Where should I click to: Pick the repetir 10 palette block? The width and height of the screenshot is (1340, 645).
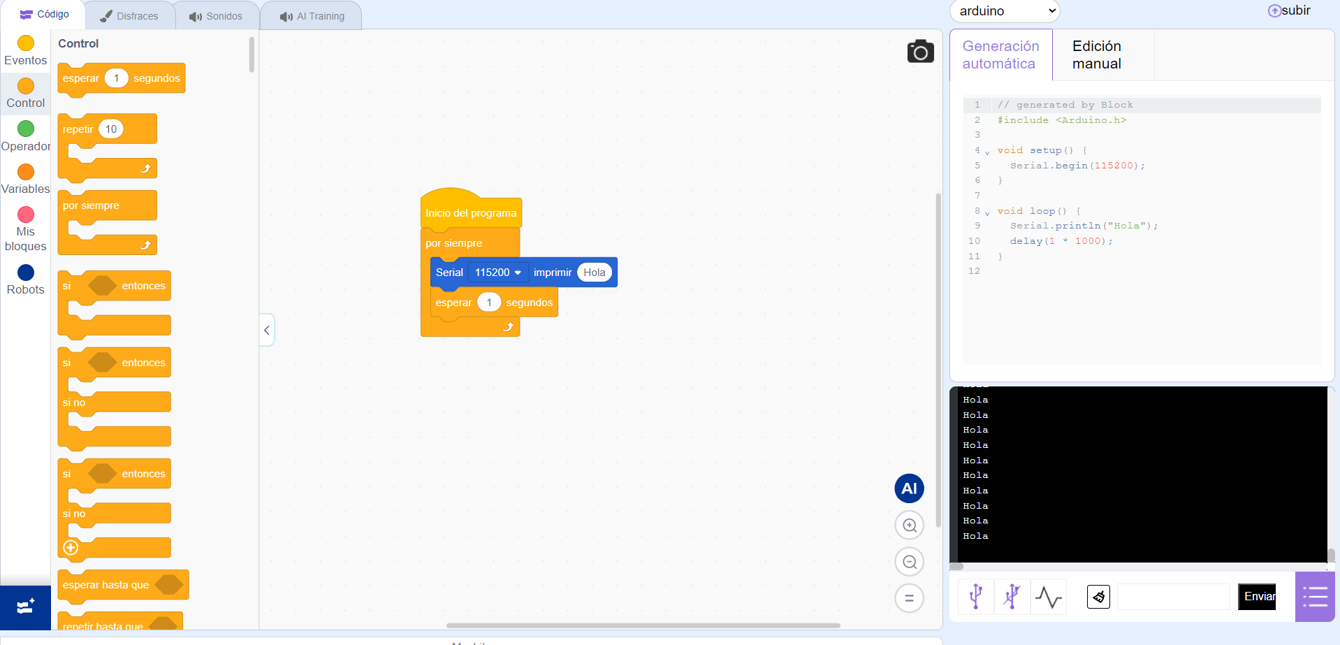tap(107, 147)
